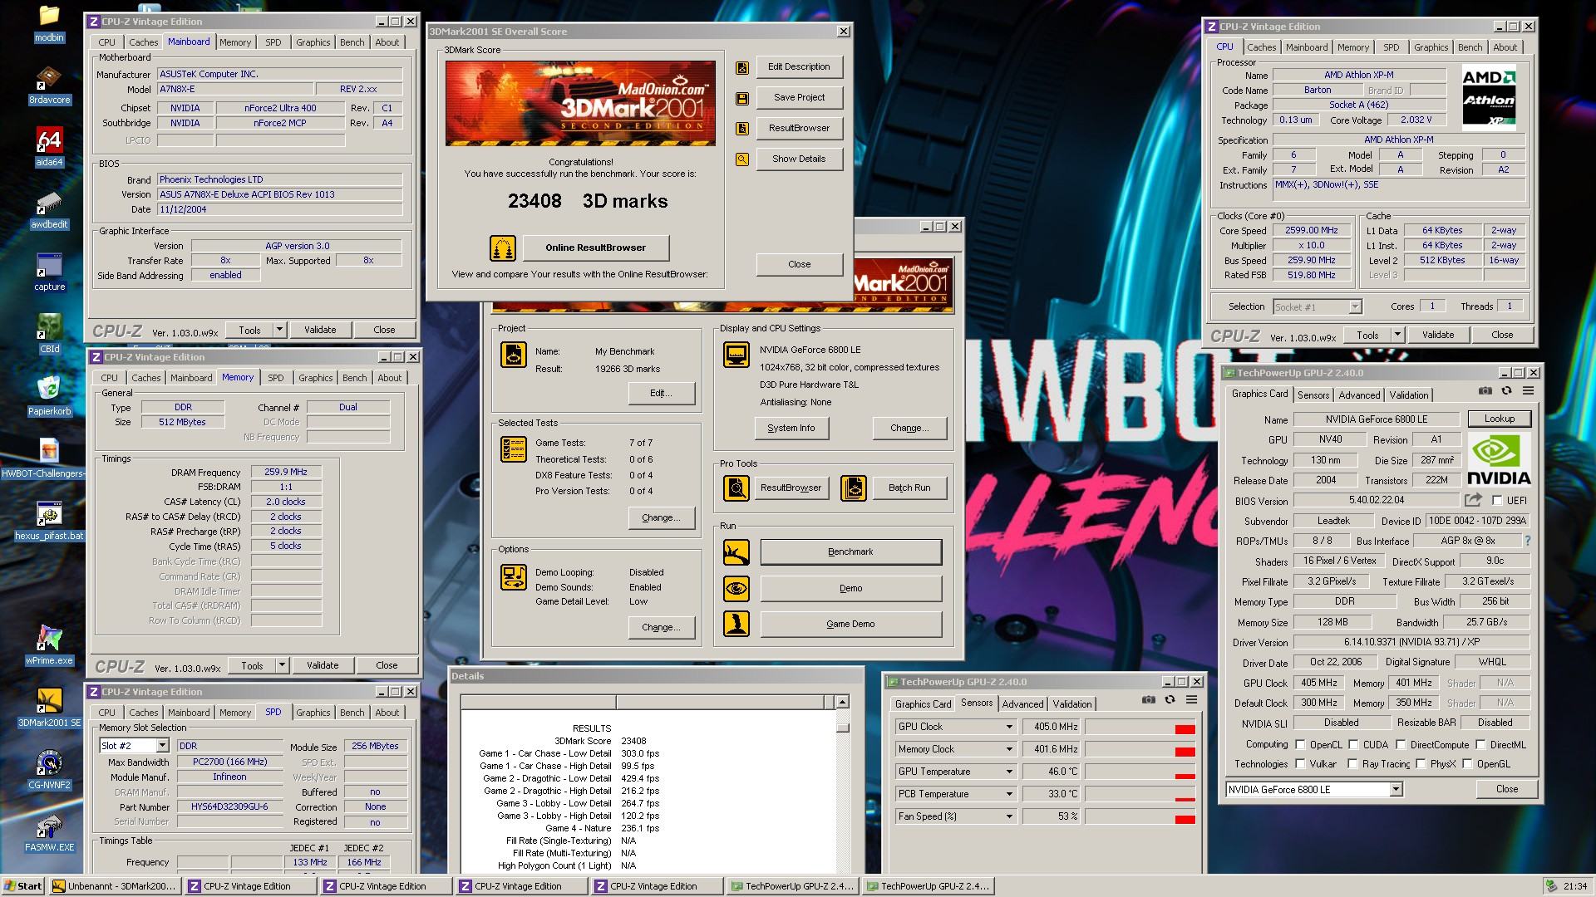Viewport: 1596px width, 897px height.
Task: Open the GeForce 6800 LE GPU selector dropdown
Action: pos(1396,789)
